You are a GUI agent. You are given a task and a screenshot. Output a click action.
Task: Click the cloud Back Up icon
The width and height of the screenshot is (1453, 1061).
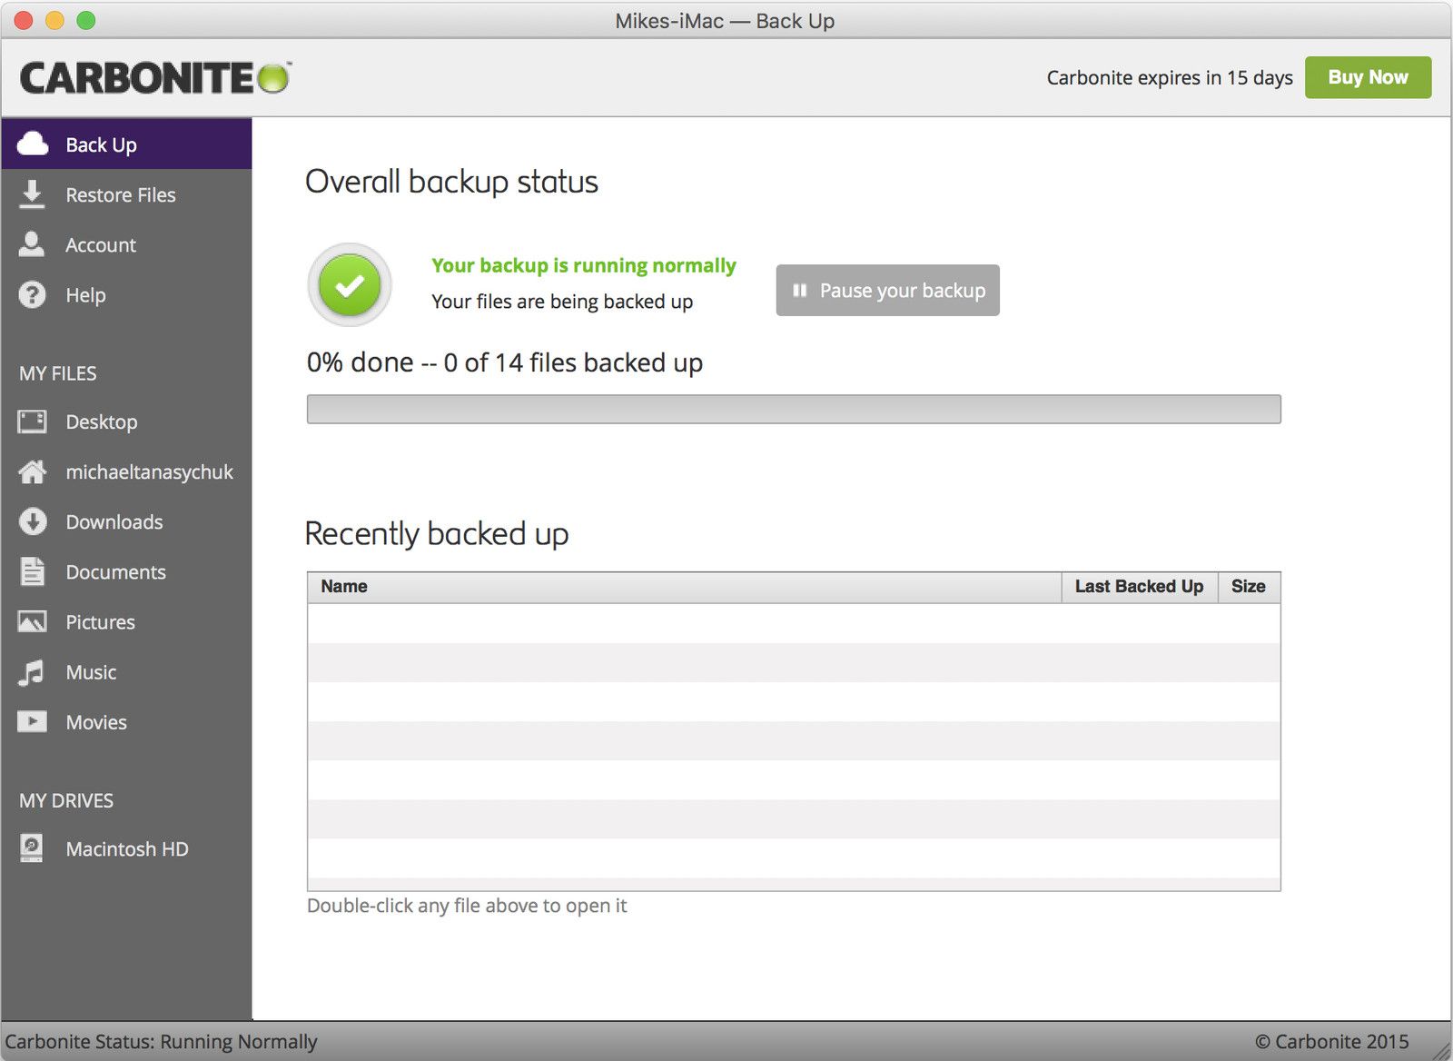[x=33, y=144]
